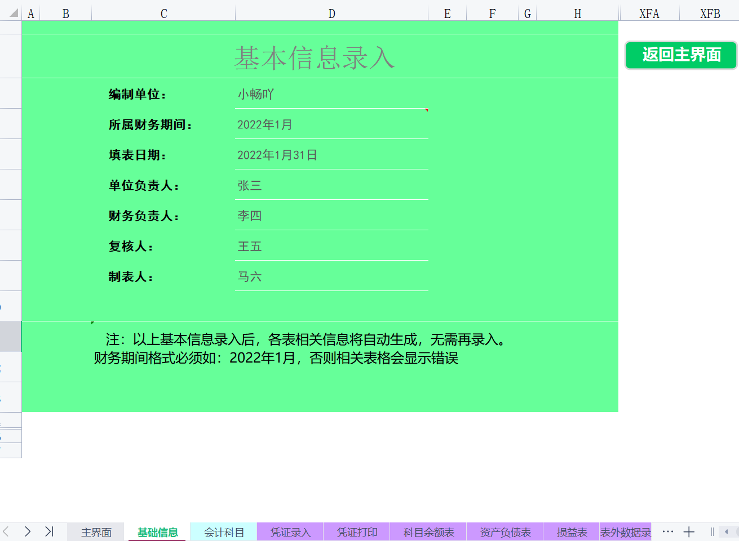Viewport: 739px width, 541px height.
Task: Switch to the 凭证录入 sheet
Action: click(290, 531)
